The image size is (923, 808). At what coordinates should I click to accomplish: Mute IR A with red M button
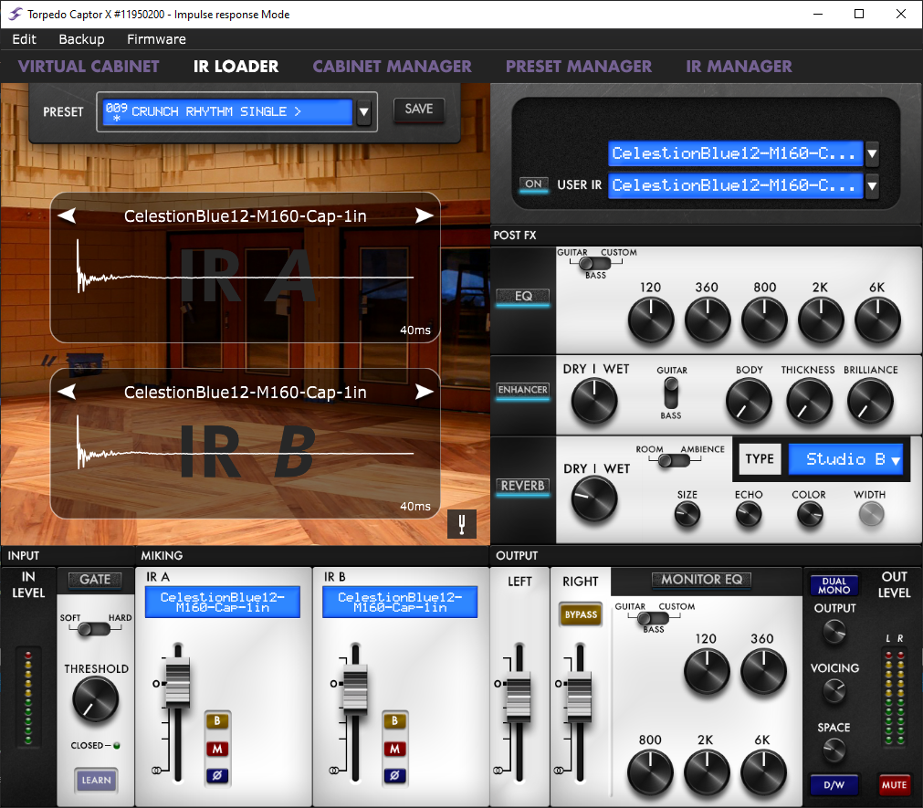[x=217, y=749]
